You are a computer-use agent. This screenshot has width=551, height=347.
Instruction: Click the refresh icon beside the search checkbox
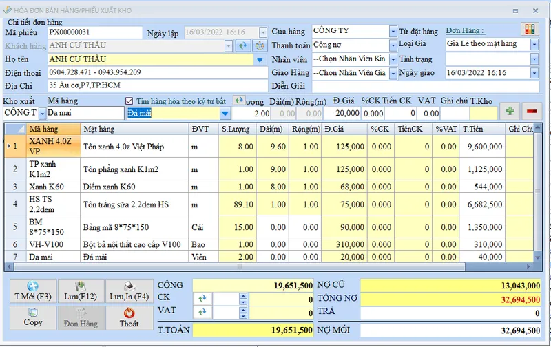point(239,101)
